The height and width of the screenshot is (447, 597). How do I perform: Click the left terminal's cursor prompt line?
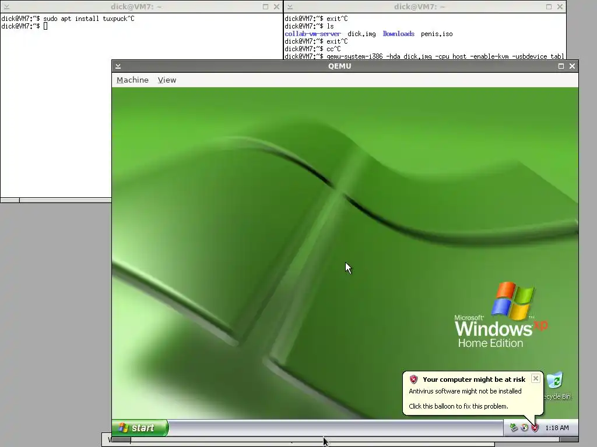[x=24, y=26]
